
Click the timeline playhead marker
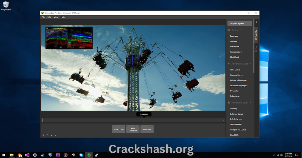(x=144, y=120)
